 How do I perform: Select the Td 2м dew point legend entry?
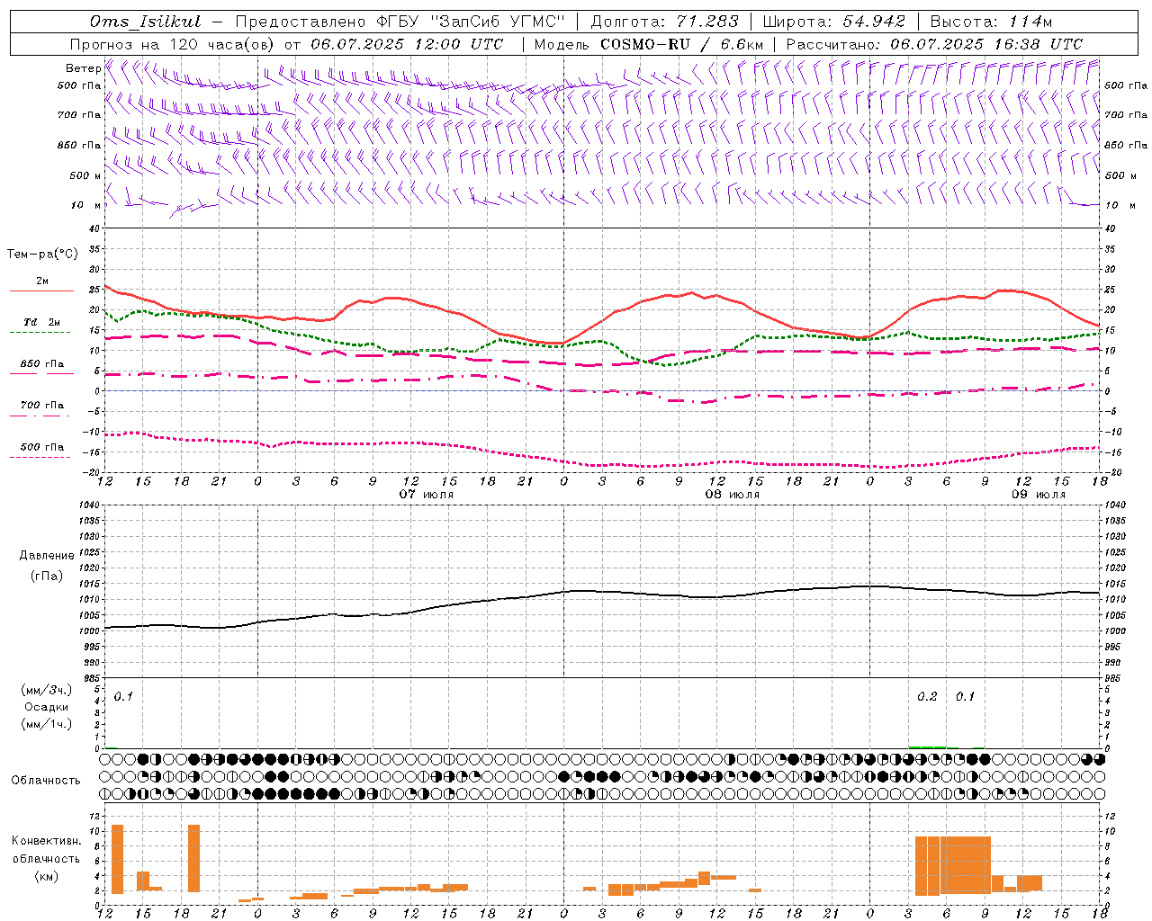(41, 322)
